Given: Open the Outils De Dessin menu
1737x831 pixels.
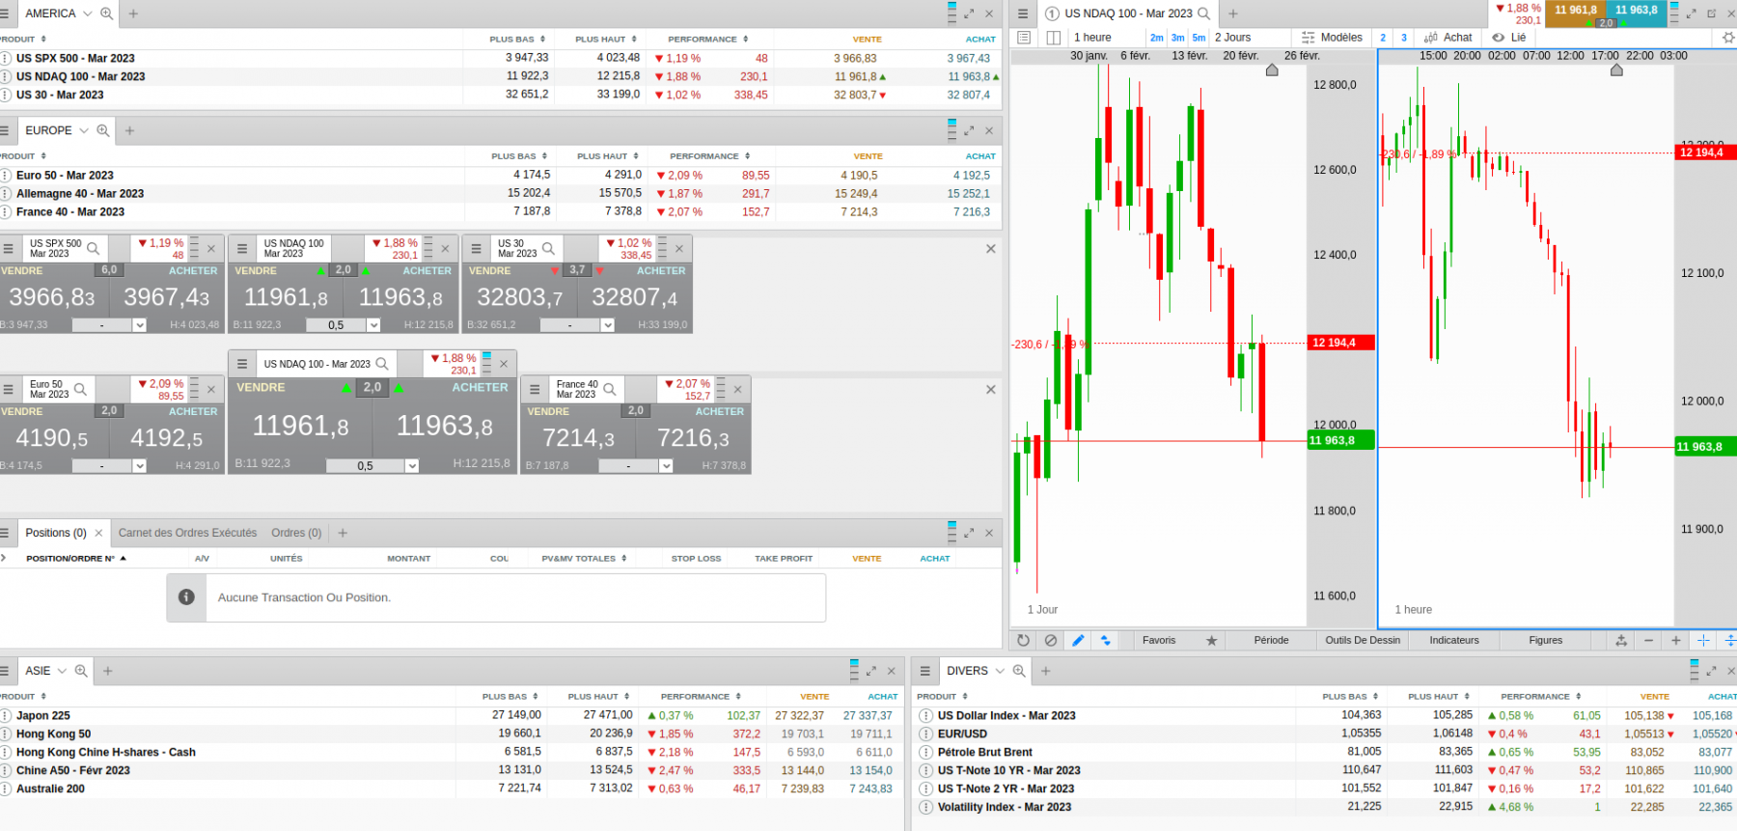Looking at the screenshot, I should coord(1363,640).
